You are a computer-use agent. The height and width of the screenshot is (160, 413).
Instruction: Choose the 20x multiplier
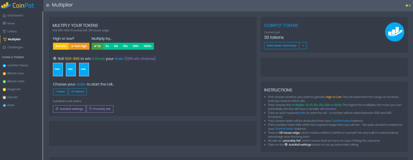tap(125, 46)
